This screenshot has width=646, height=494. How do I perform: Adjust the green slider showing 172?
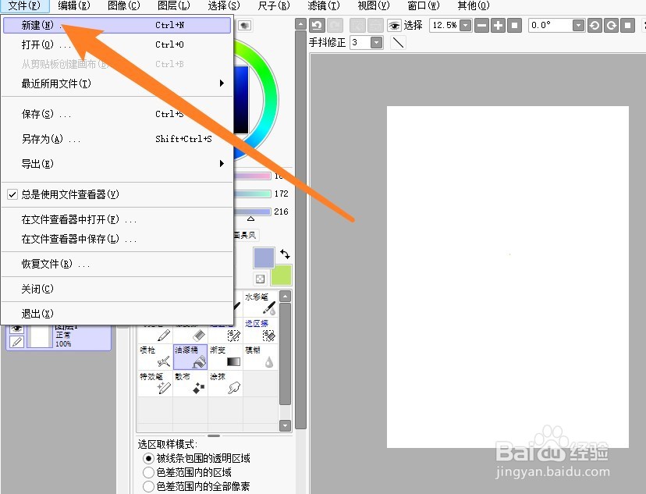pos(252,194)
